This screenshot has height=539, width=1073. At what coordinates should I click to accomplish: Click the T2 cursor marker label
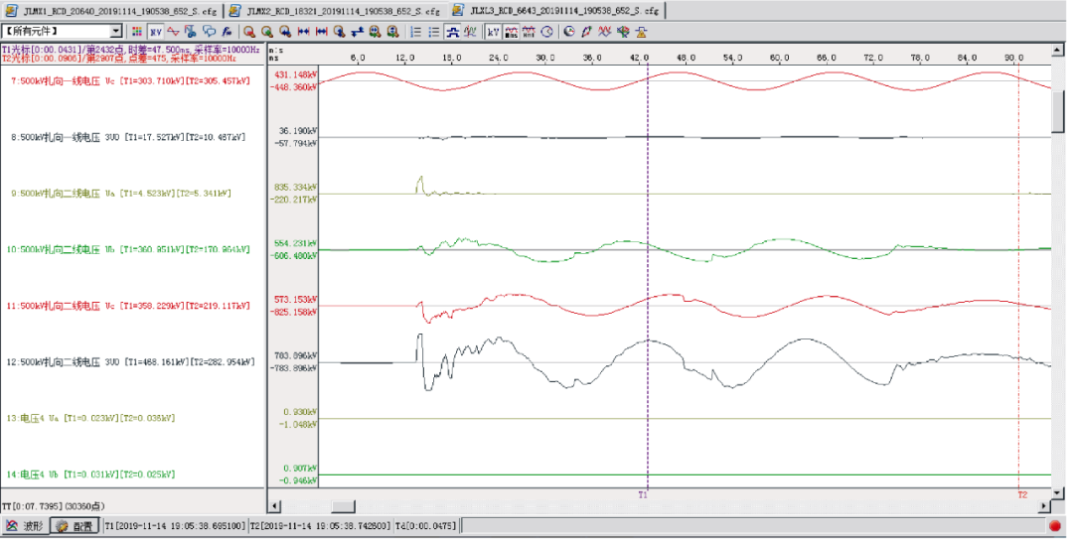[x=1022, y=494]
